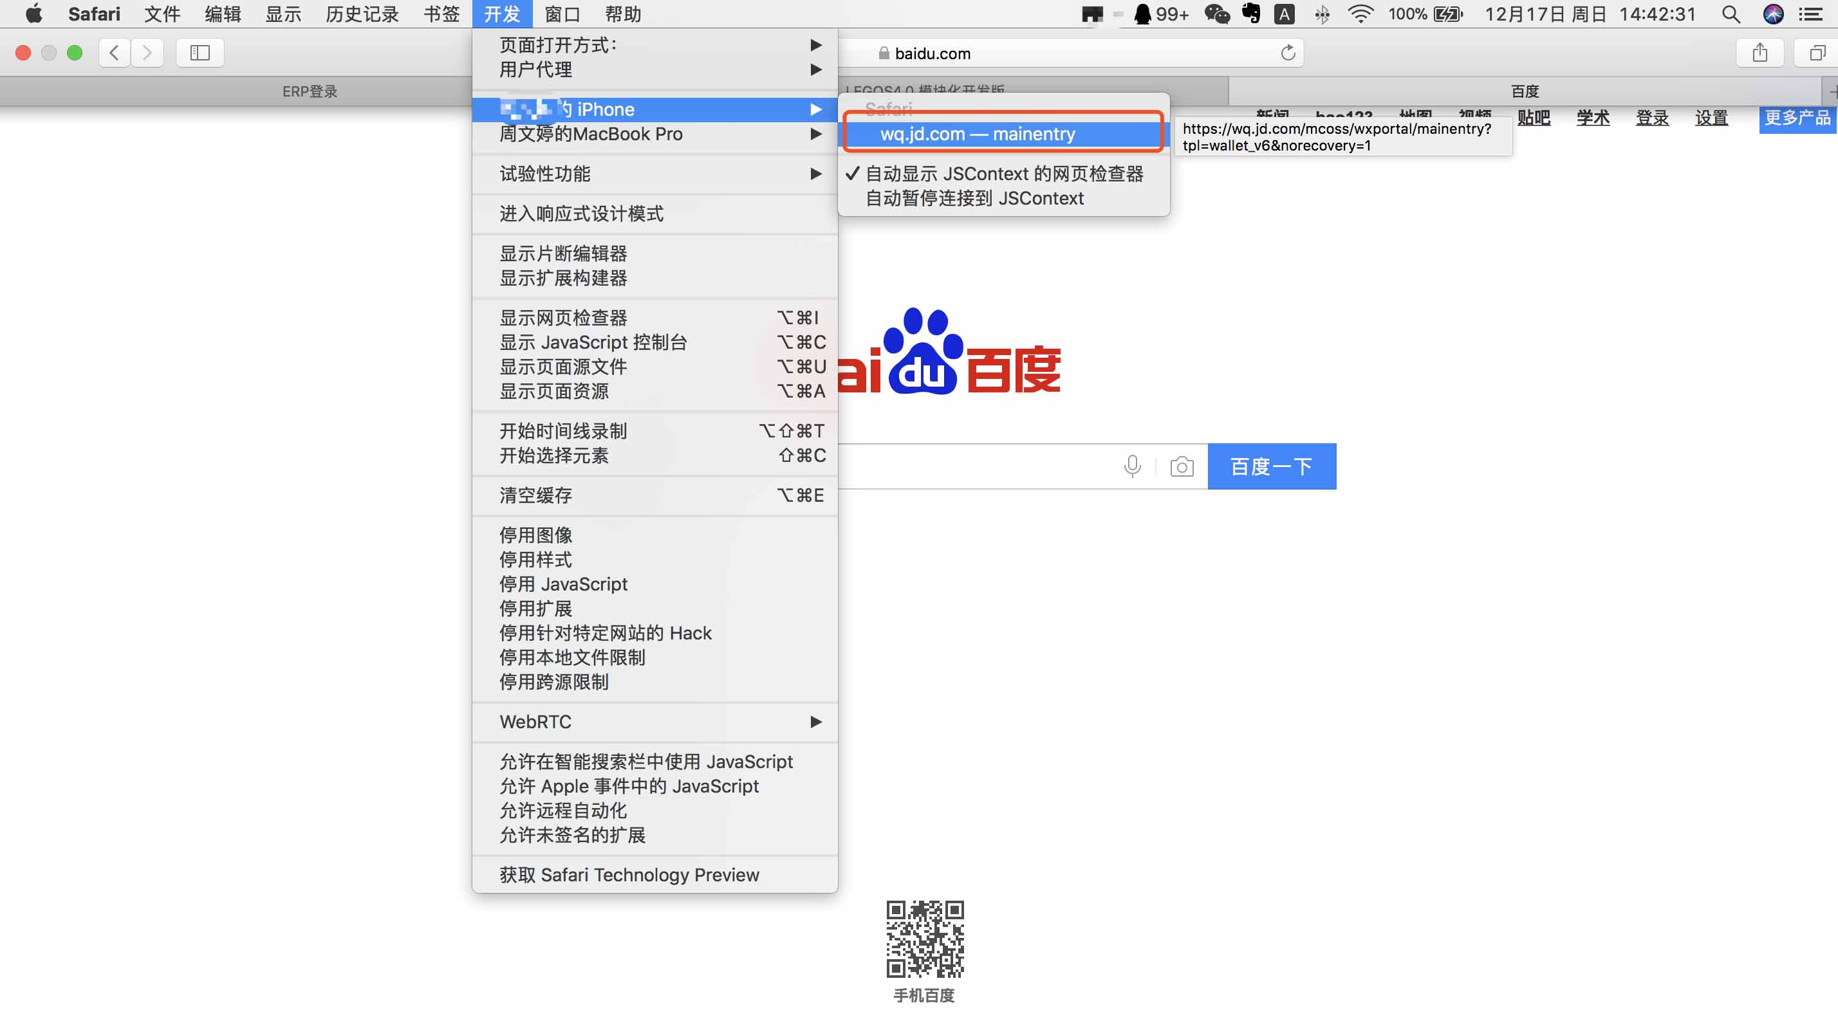Click the Safari develop menu icon
The width and height of the screenshot is (1838, 1010).
[x=504, y=14]
